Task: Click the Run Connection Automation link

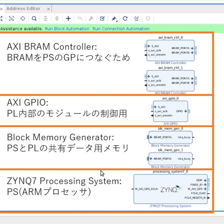Action: point(121,29)
